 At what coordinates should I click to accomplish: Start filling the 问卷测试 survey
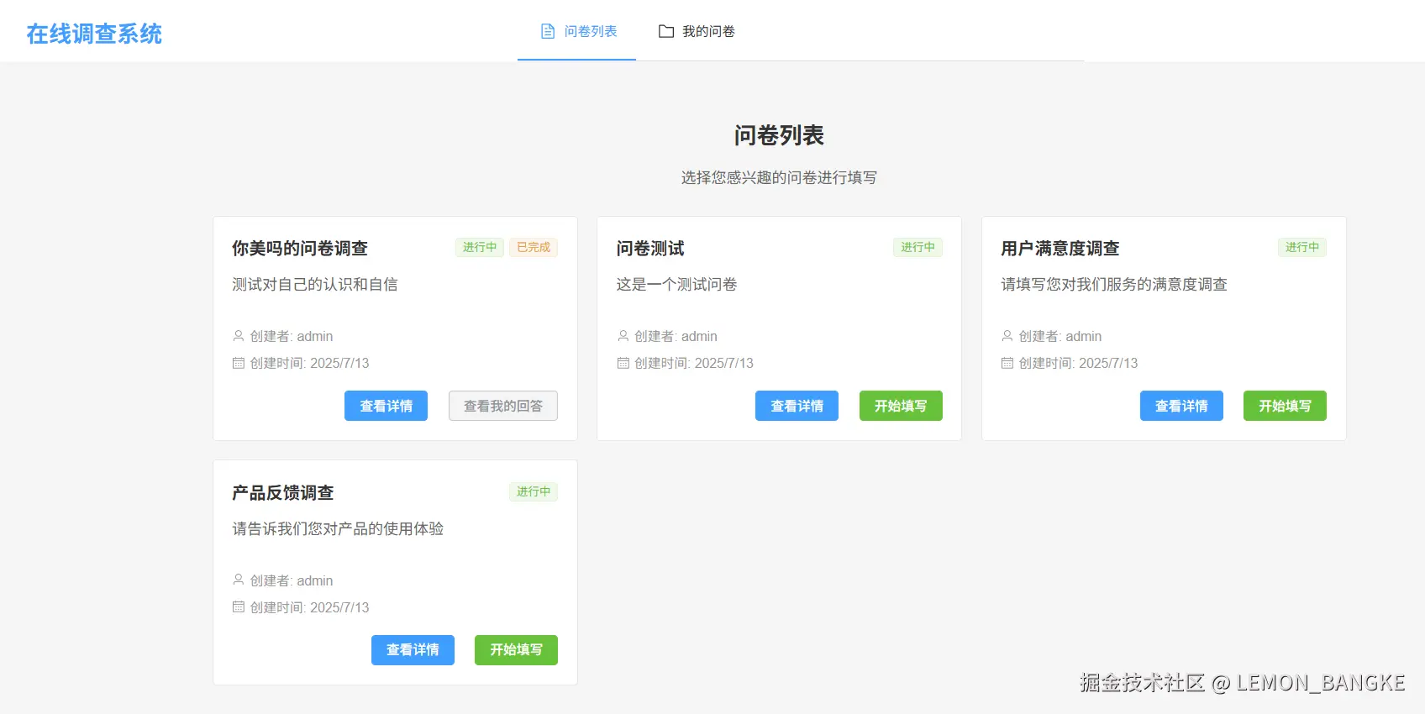click(x=901, y=406)
